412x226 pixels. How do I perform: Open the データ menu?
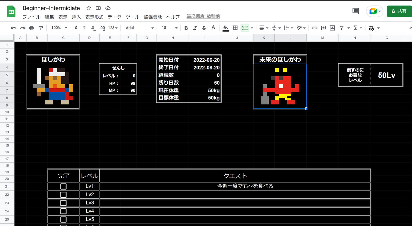114,17
